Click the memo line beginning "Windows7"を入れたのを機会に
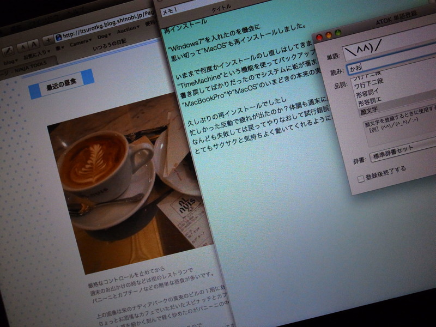This screenshot has height=327, width=436. [x=214, y=38]
